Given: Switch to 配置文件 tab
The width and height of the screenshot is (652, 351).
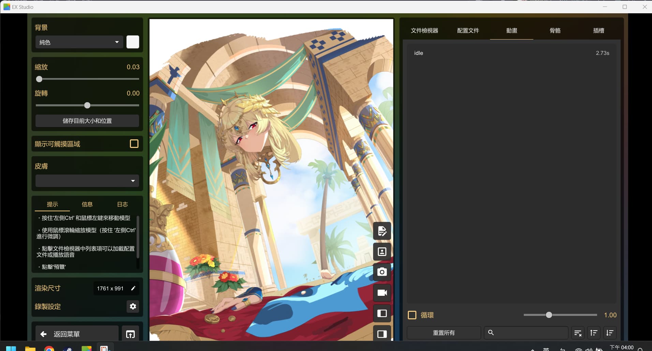Looking at the screenshot, I should tap(468, 31).
